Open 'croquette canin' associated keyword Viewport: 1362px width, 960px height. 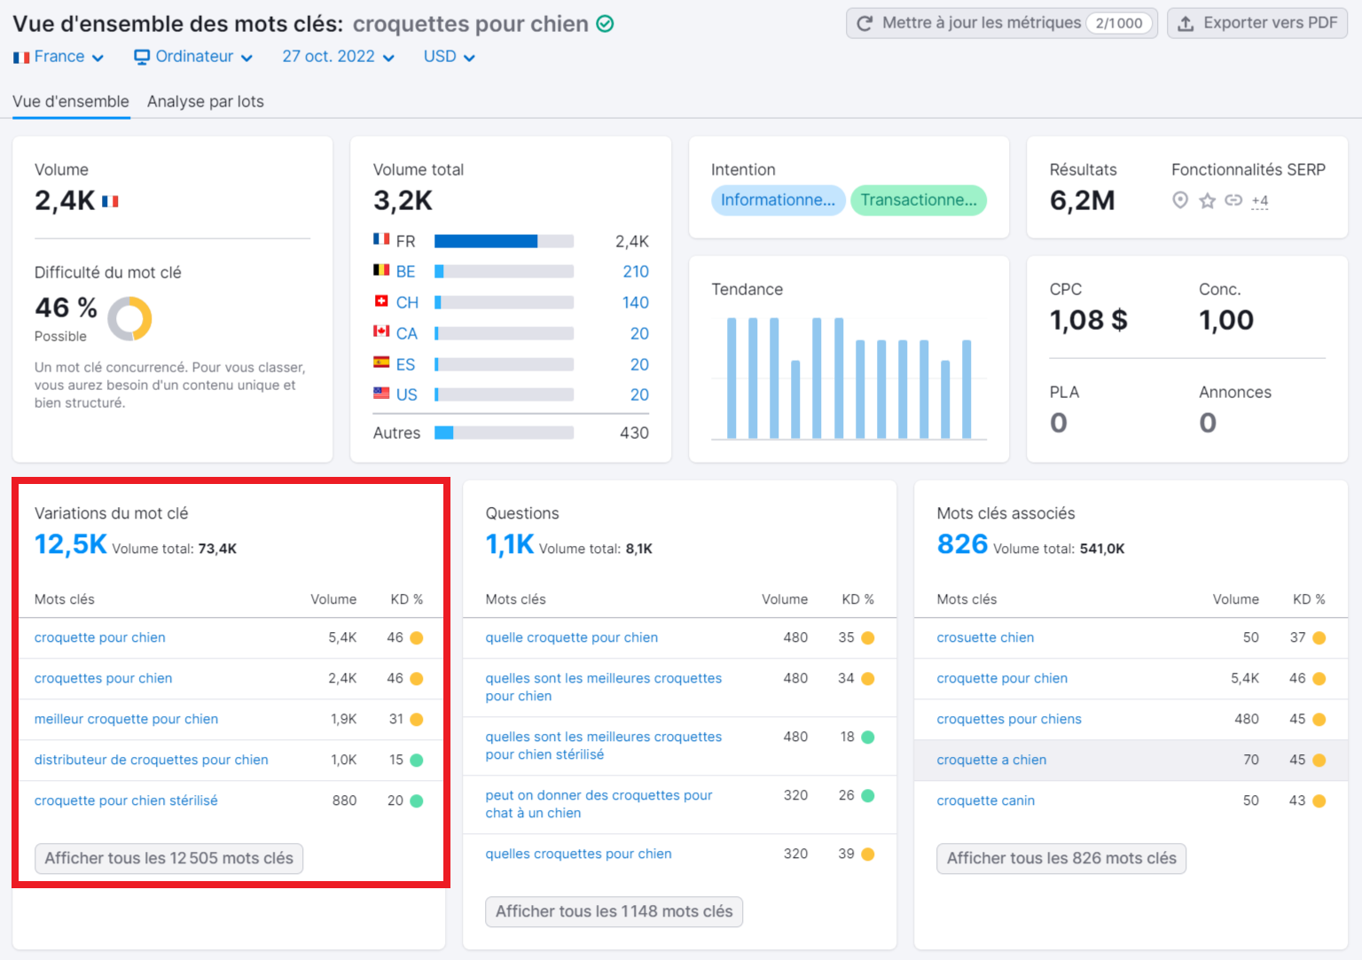coord(986,800)
